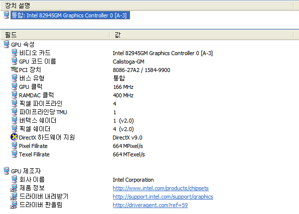Select the vertex shader value 1 (v2.0)
299x214 pixels.
pos(124,121)
